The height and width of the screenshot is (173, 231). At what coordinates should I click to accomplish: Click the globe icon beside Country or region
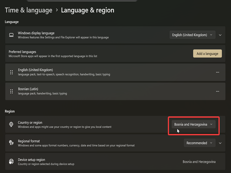point(11,124)
